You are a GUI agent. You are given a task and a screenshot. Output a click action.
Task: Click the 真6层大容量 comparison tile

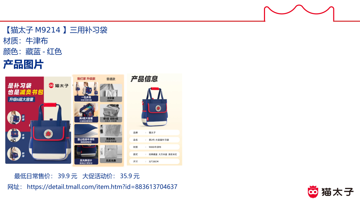tap(86, 113)
